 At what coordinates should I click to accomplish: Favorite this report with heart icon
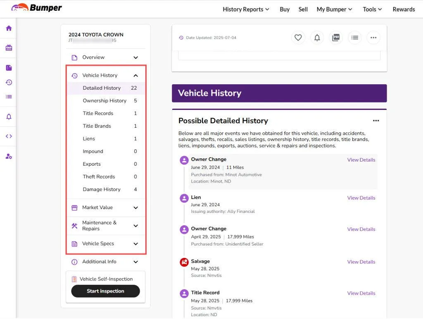click(x=298, y=38)
